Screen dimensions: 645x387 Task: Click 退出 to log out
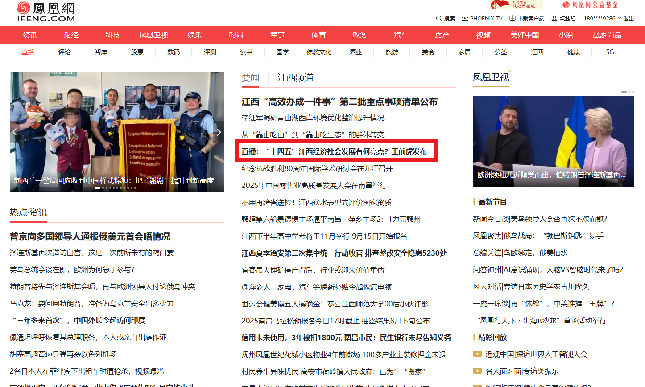628,18
